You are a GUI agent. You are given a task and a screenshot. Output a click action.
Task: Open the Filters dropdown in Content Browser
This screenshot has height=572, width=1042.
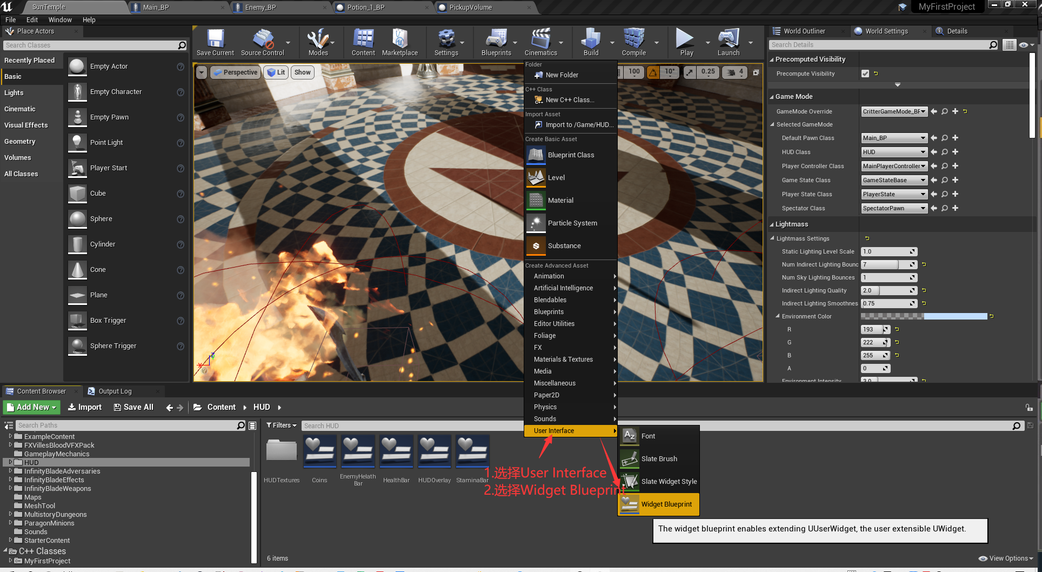click(281, 425)
